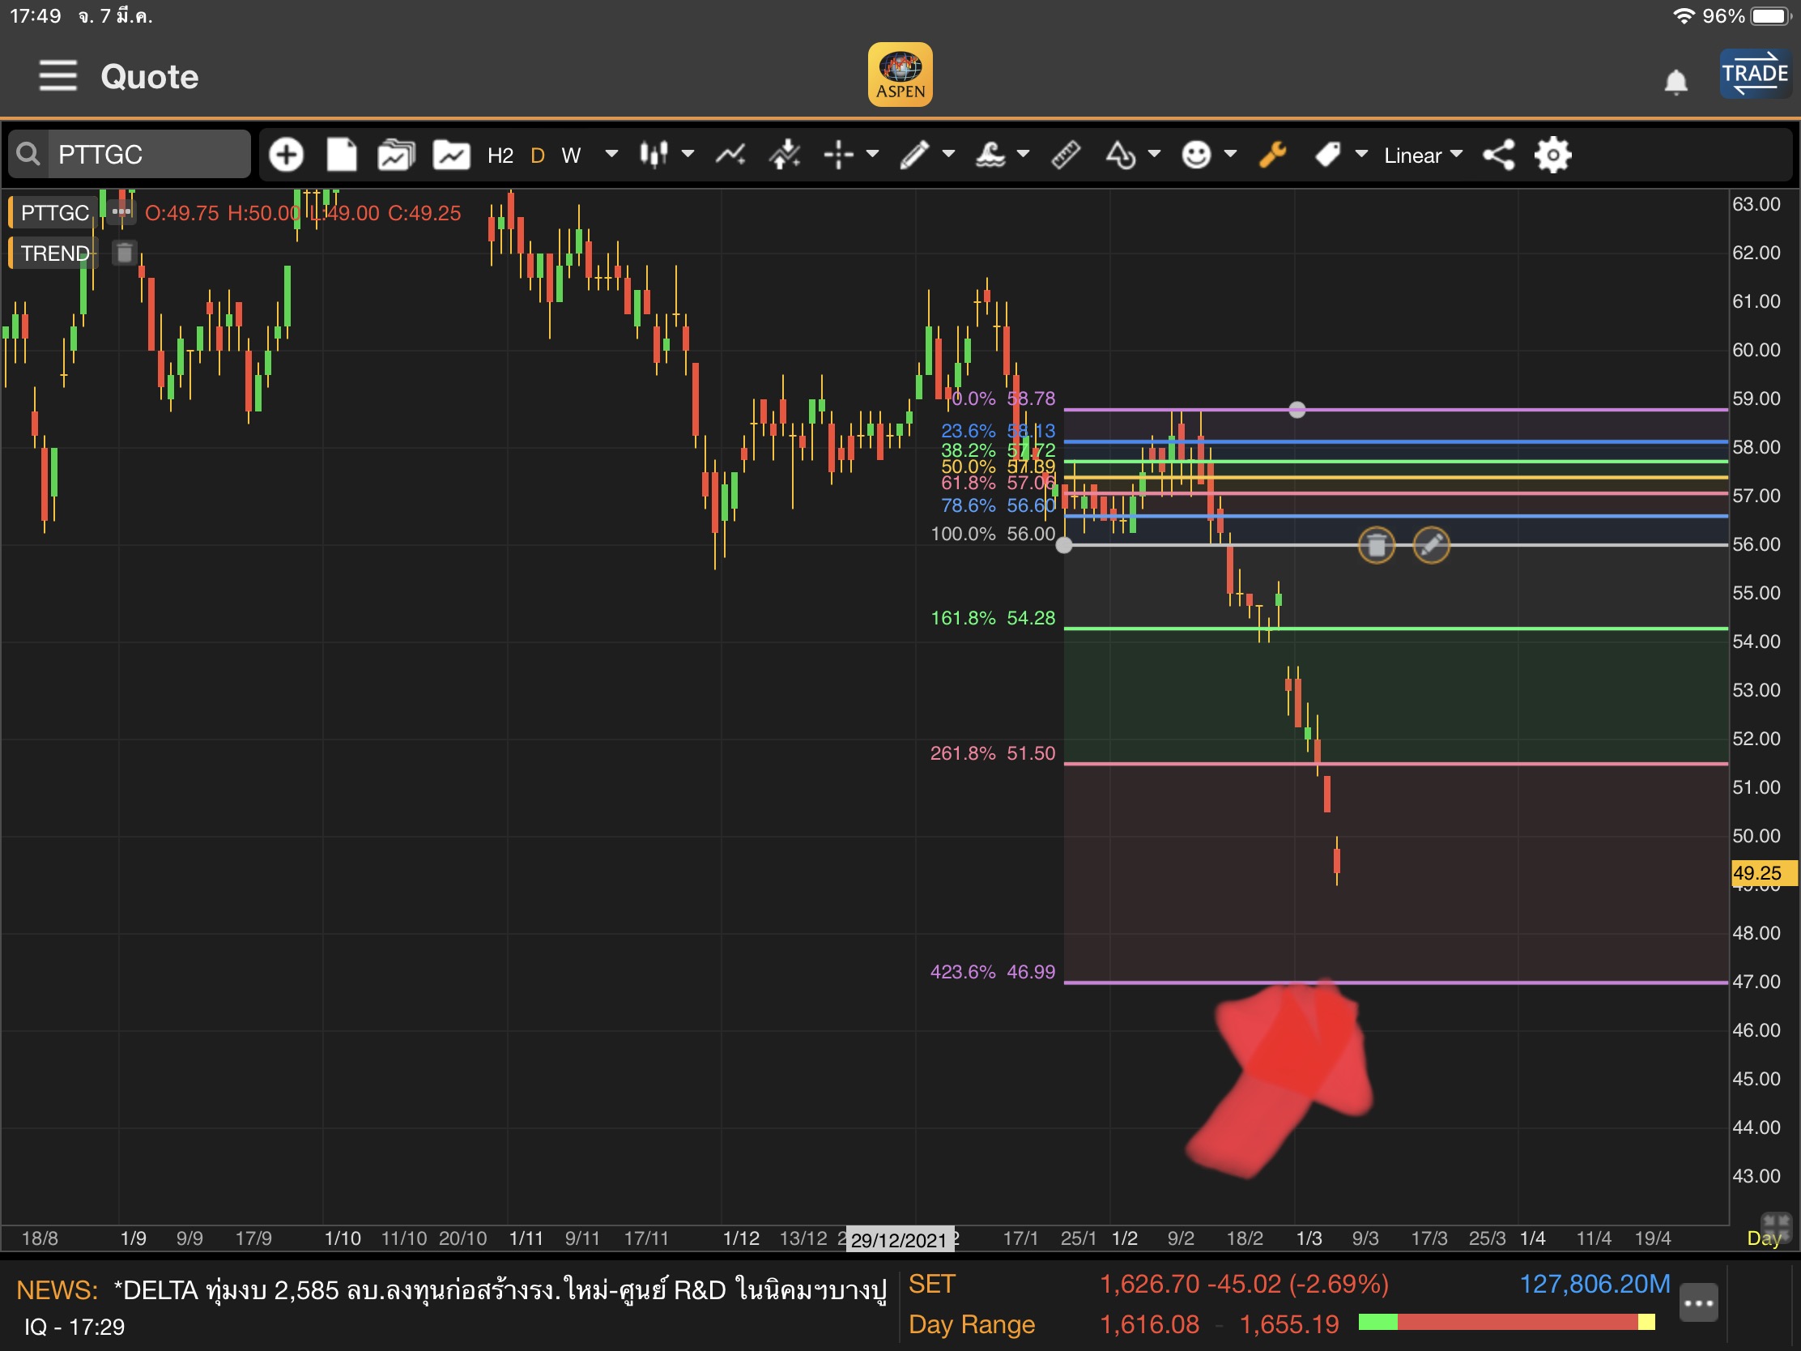Tap the Wi-Fi status icon
This screenshot has height=1351, width=1801.
(x=1682, y=16)
